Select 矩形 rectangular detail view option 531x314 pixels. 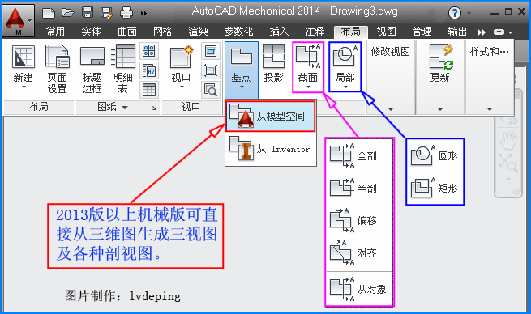point(435,188)
